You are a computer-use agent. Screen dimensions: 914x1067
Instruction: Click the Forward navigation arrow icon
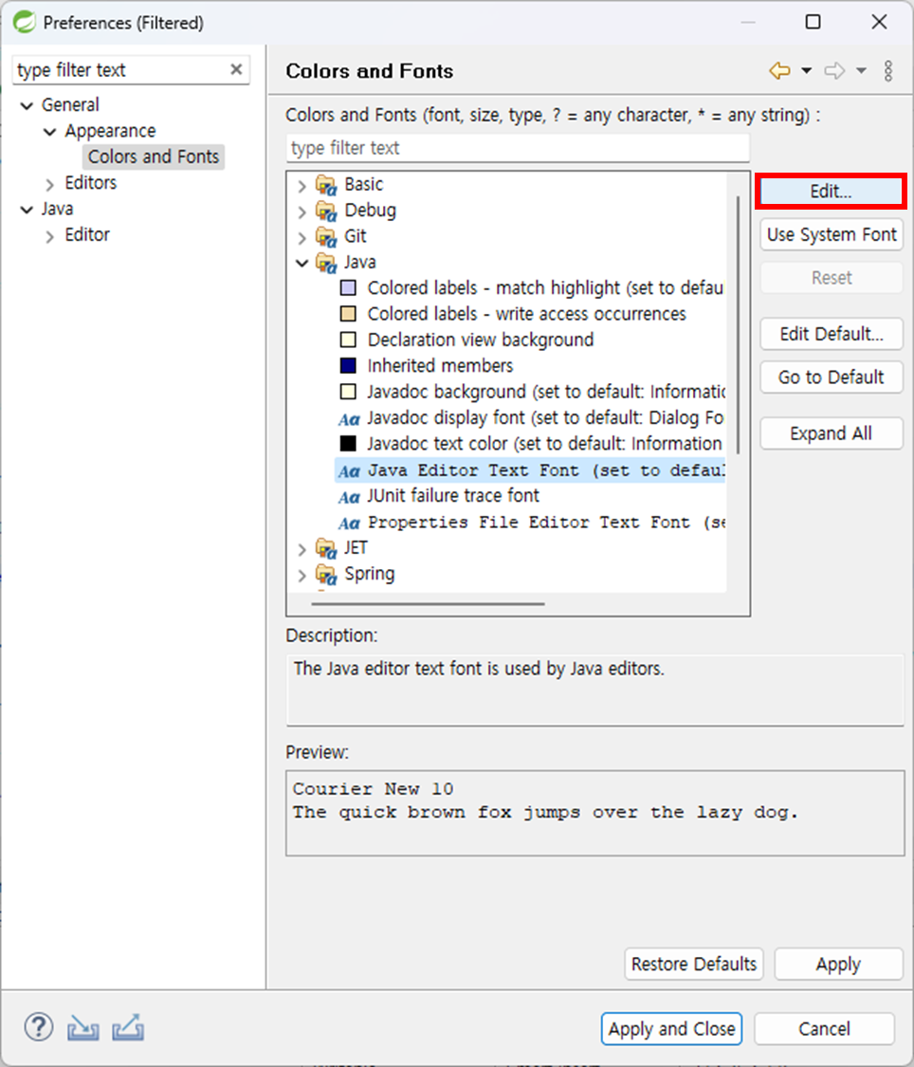pyautogui.click(x=834, y=70)
